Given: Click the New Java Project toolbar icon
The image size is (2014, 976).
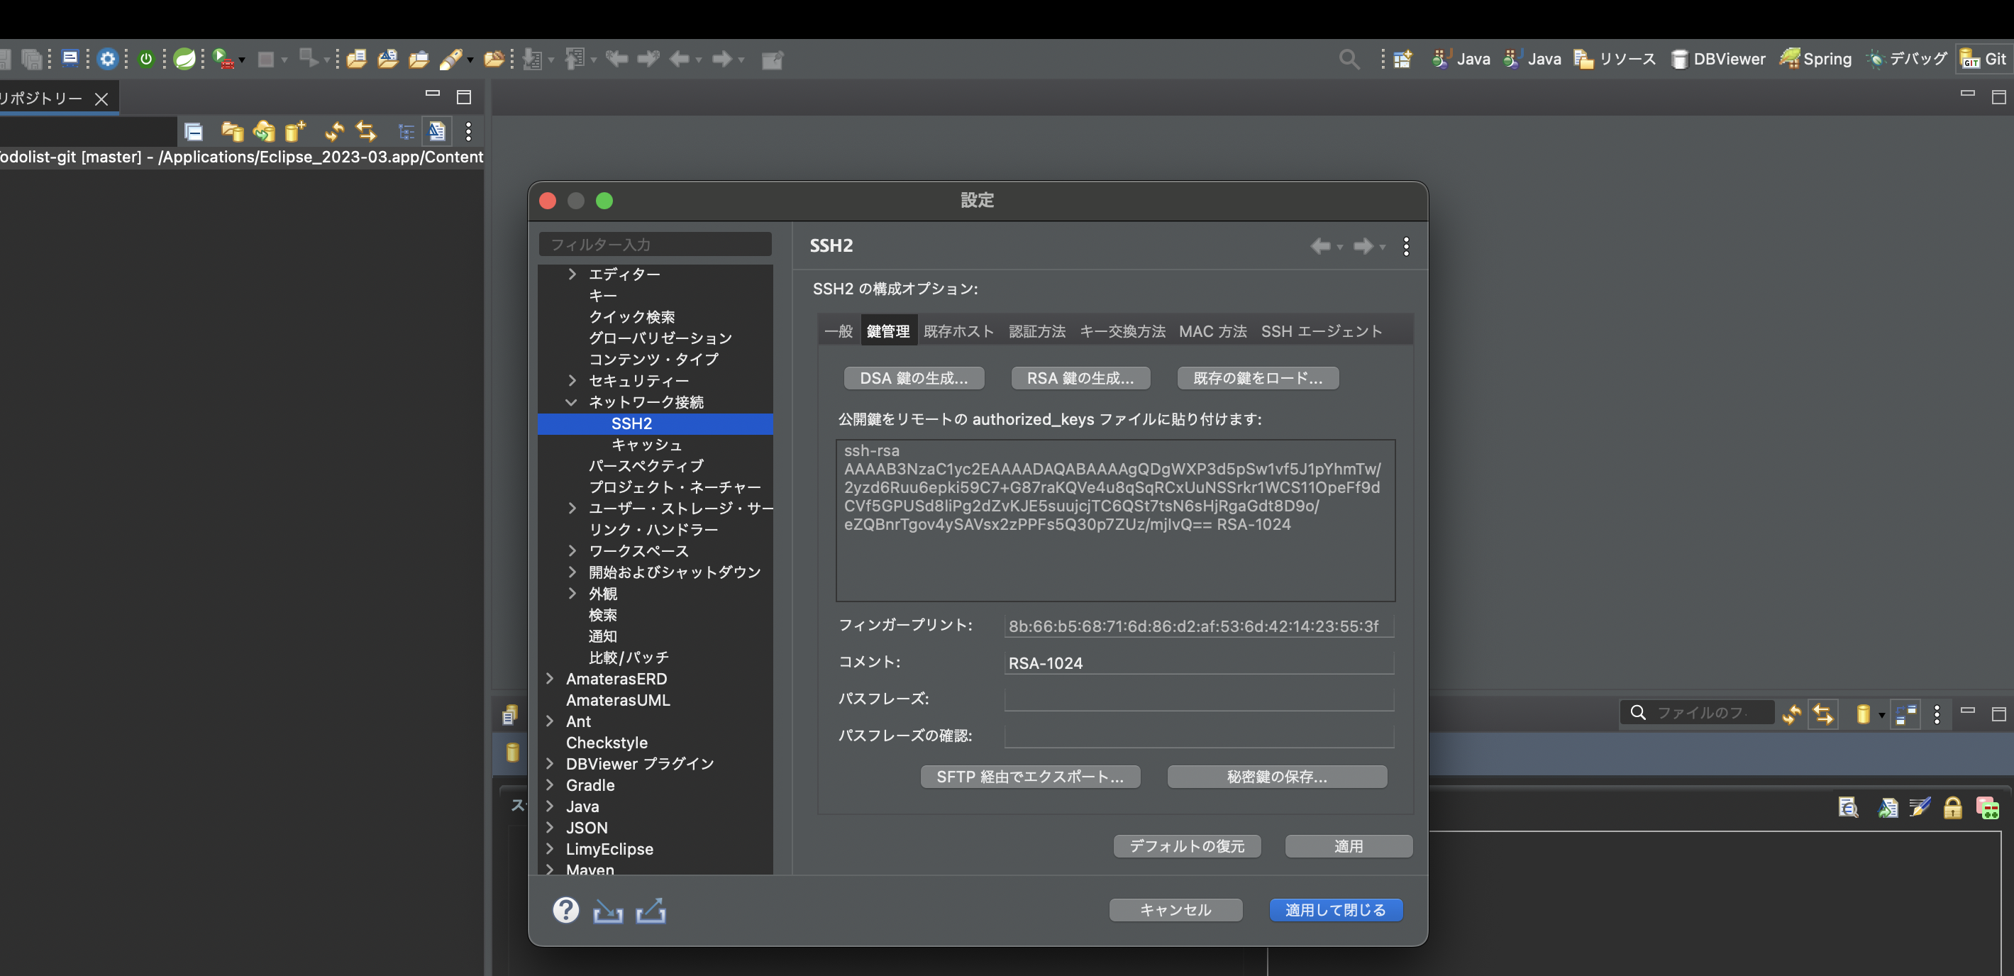Looking at the screenshot, I should [355, 59].
